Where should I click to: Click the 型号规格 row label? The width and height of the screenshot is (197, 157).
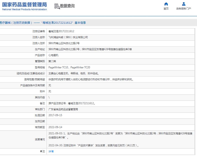40,67
